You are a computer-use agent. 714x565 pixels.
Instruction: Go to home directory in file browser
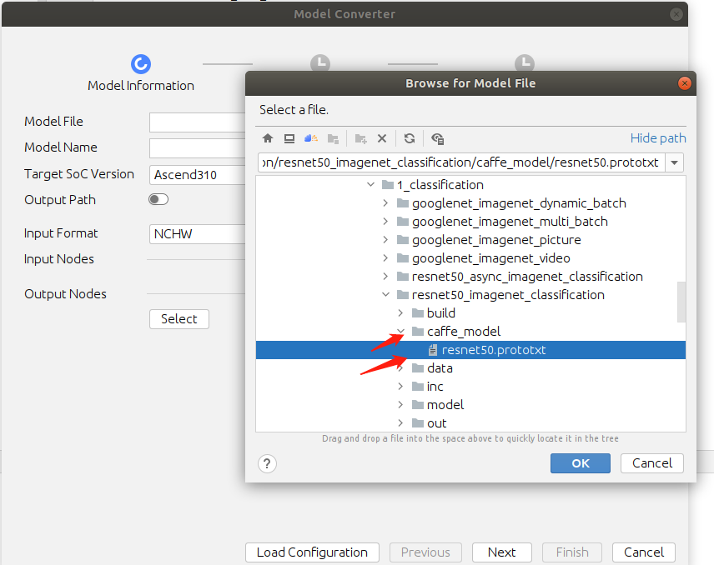(x=268, y=138)
